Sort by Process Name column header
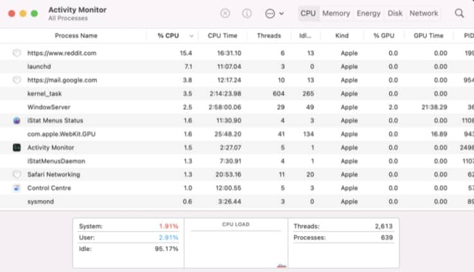Image resolution: width=474 pixels, height=272 pixels. pyautogui.click(x=76, y=36)
